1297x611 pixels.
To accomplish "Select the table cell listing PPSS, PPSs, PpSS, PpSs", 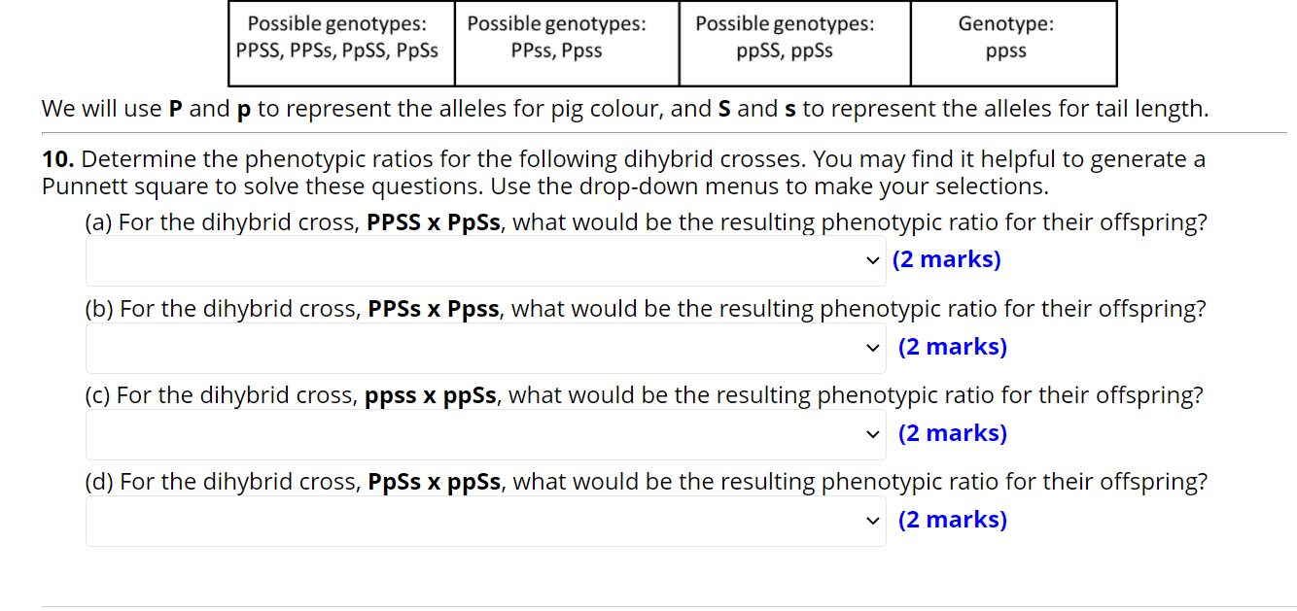I will [x=340, y=44].
